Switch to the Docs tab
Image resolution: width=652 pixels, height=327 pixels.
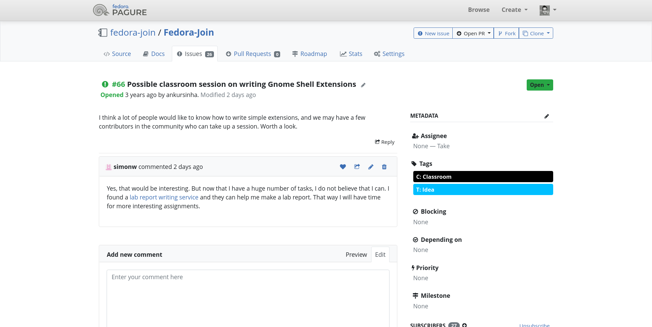tap(154, 54)
